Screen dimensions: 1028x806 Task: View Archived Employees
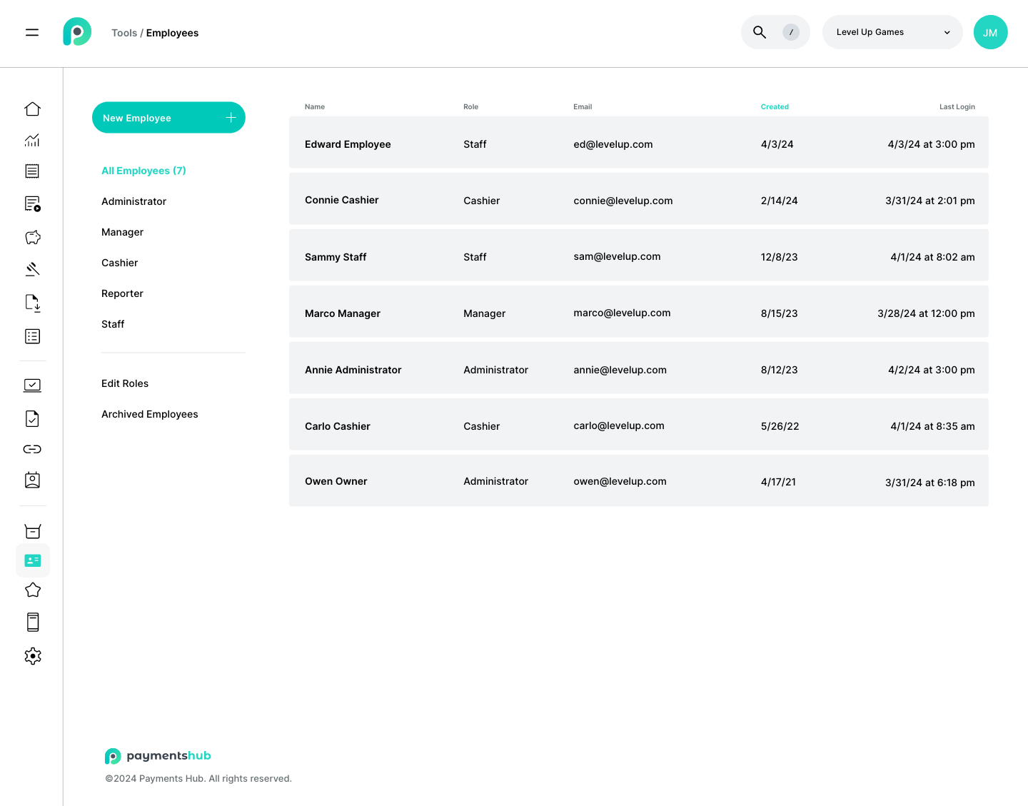point(149,414)
